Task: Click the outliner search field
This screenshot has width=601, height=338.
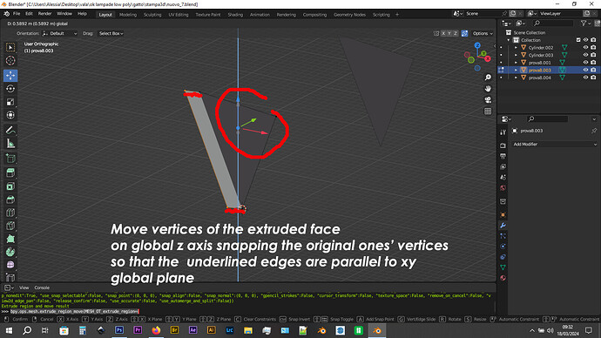Action: 553,24
